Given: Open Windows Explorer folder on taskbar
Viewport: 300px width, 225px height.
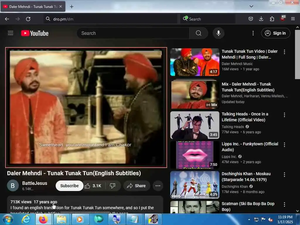Looking at the screenshot, I should tap(61, 219).
